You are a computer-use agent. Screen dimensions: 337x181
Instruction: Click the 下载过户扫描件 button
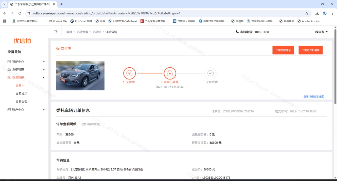coord(310,50)
